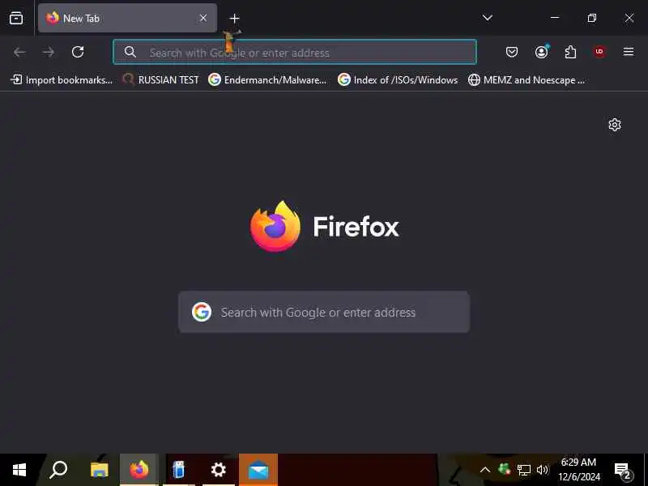This screenshot has width=648, height=486.
Task: Open the Mail app in taskbar
Action: (258, 470)
